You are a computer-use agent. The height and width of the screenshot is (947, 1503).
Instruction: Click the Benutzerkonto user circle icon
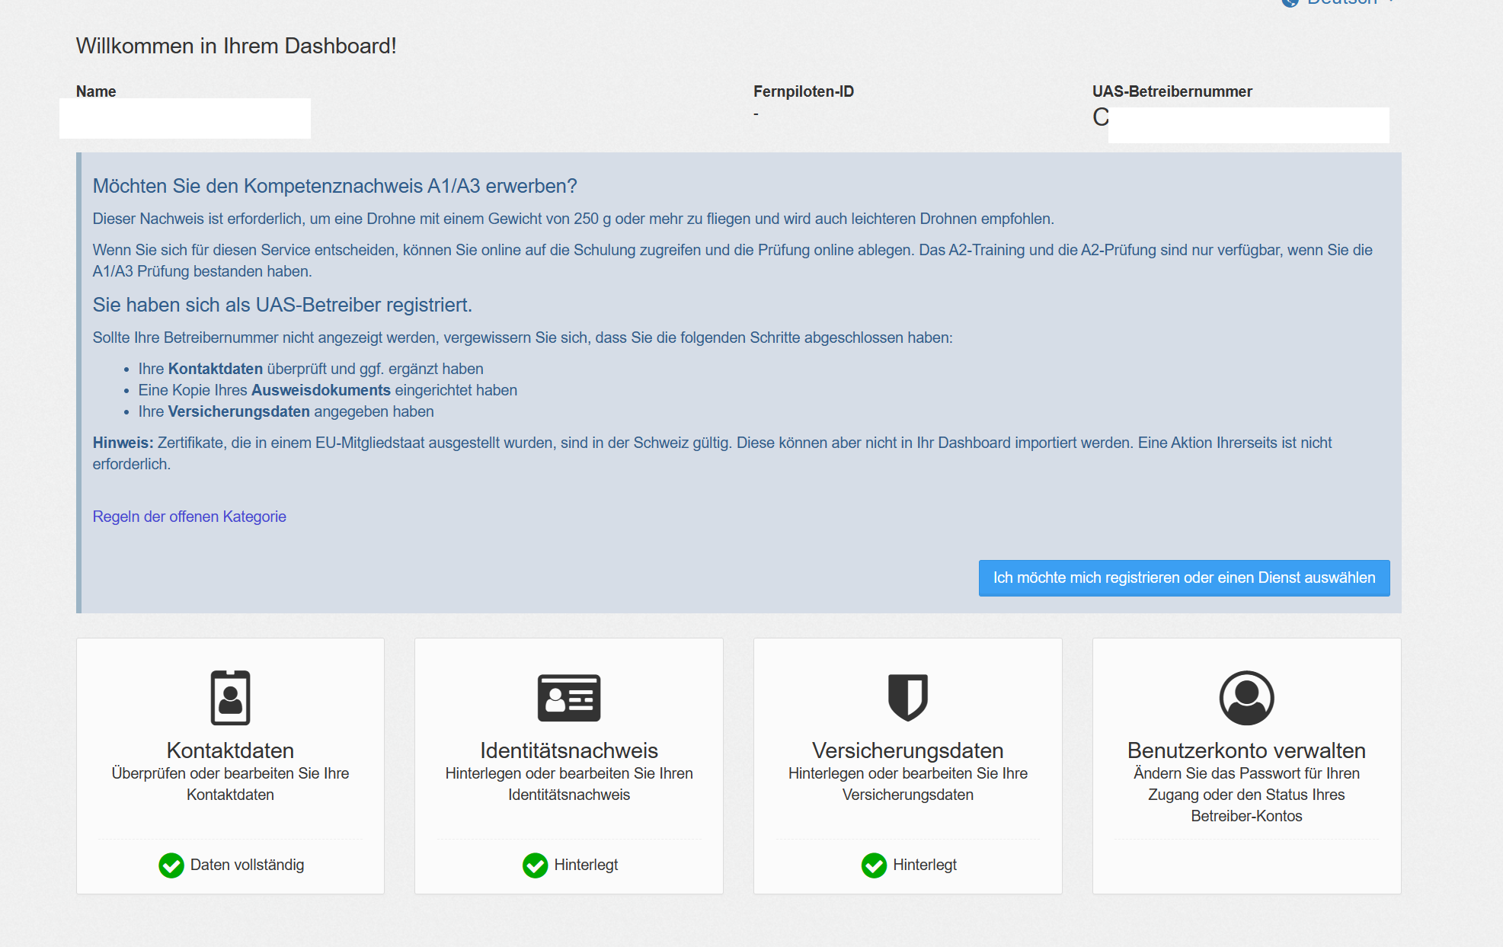pos(1246,697)
